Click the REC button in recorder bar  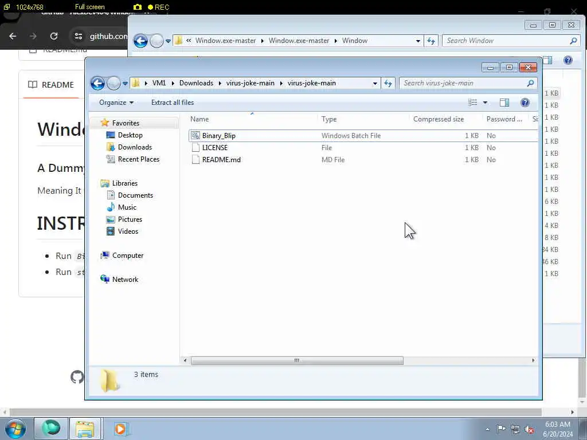point(158,7)
